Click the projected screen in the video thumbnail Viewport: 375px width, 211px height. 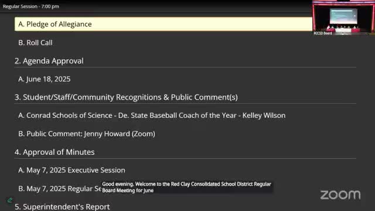click(343, 16)
